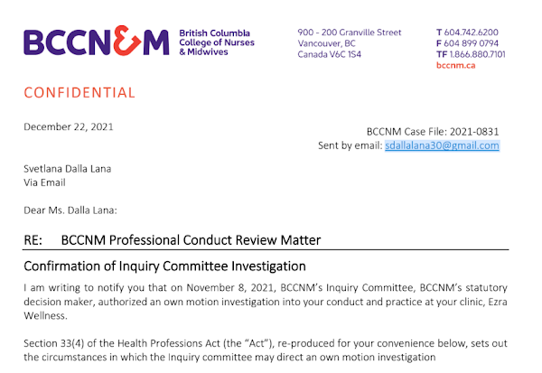Click the toll-free number TF 1.866.880.7101
The height and width of the screenshot is (373, 542).
click(470, 54)
